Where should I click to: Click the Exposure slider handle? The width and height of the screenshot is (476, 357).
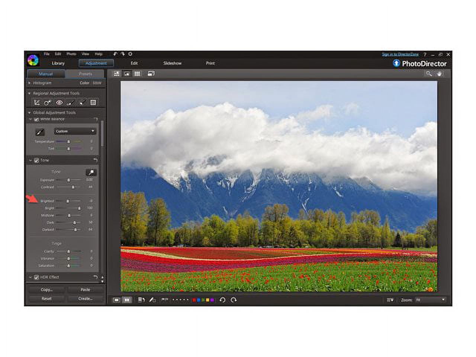point(68,180)
